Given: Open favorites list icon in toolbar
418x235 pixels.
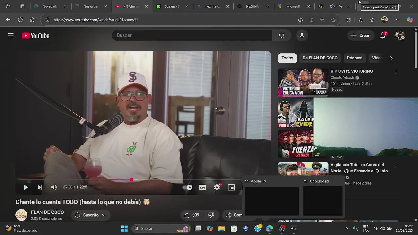Looking at the screenshot, I should pos(373,20).
